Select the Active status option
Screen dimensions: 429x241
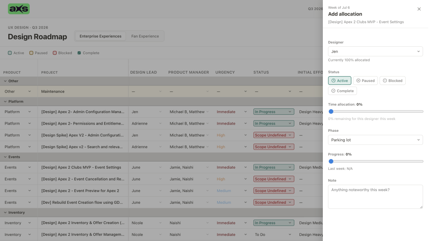click(339, 81)
